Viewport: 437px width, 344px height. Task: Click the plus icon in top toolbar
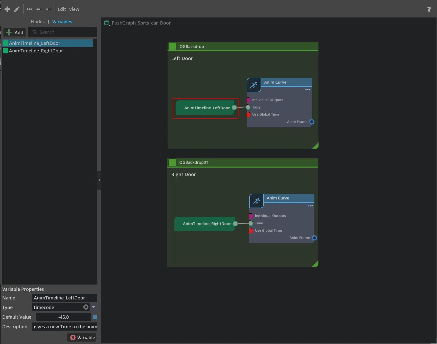(7, 9)
